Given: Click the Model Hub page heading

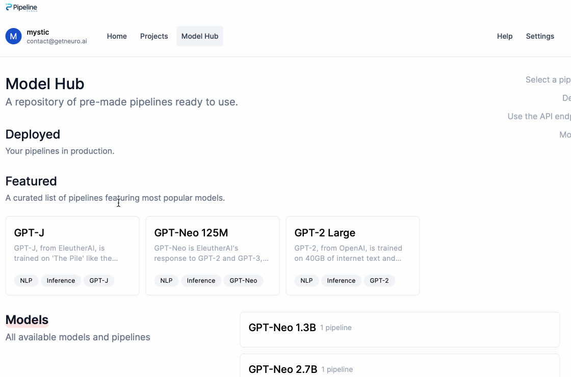Looking at the screenshot, I should (45, 84).
